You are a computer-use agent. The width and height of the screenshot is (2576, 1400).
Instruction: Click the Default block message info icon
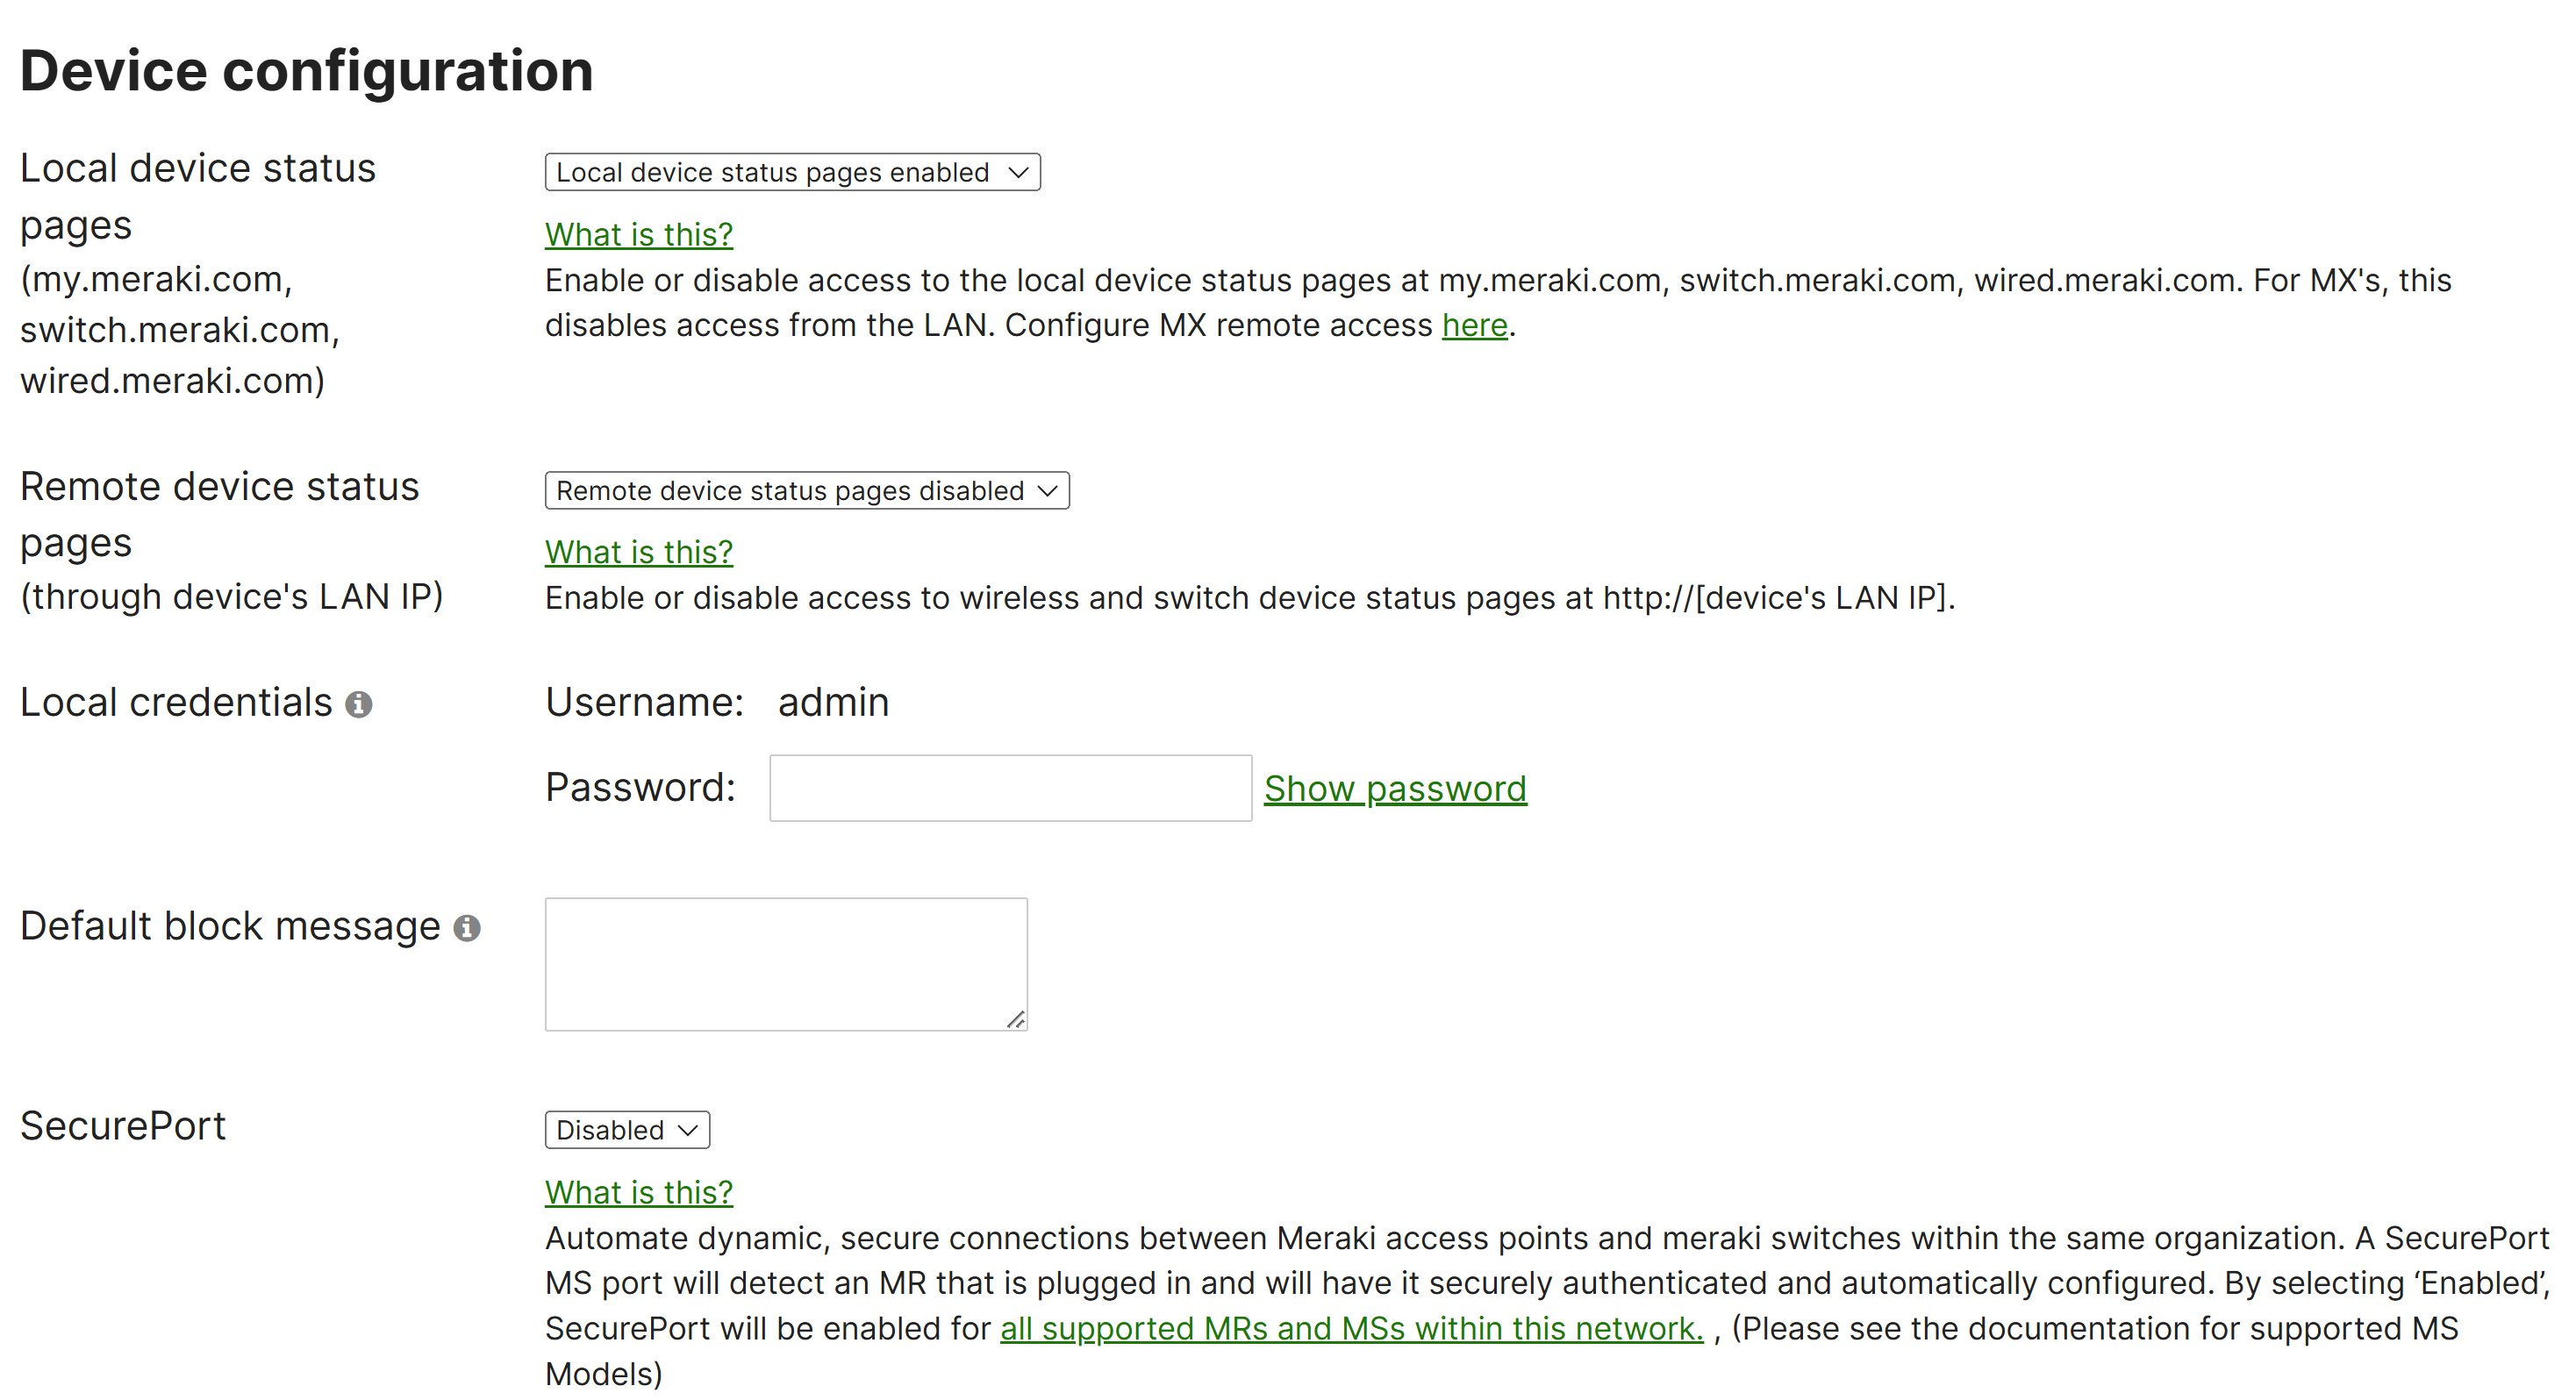(467, 929)
